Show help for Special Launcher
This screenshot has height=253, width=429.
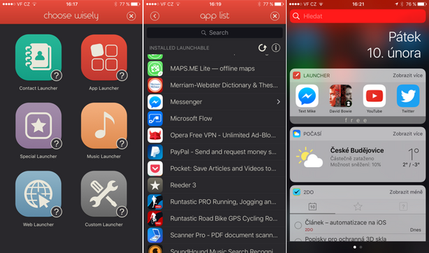tap(57, 143)
